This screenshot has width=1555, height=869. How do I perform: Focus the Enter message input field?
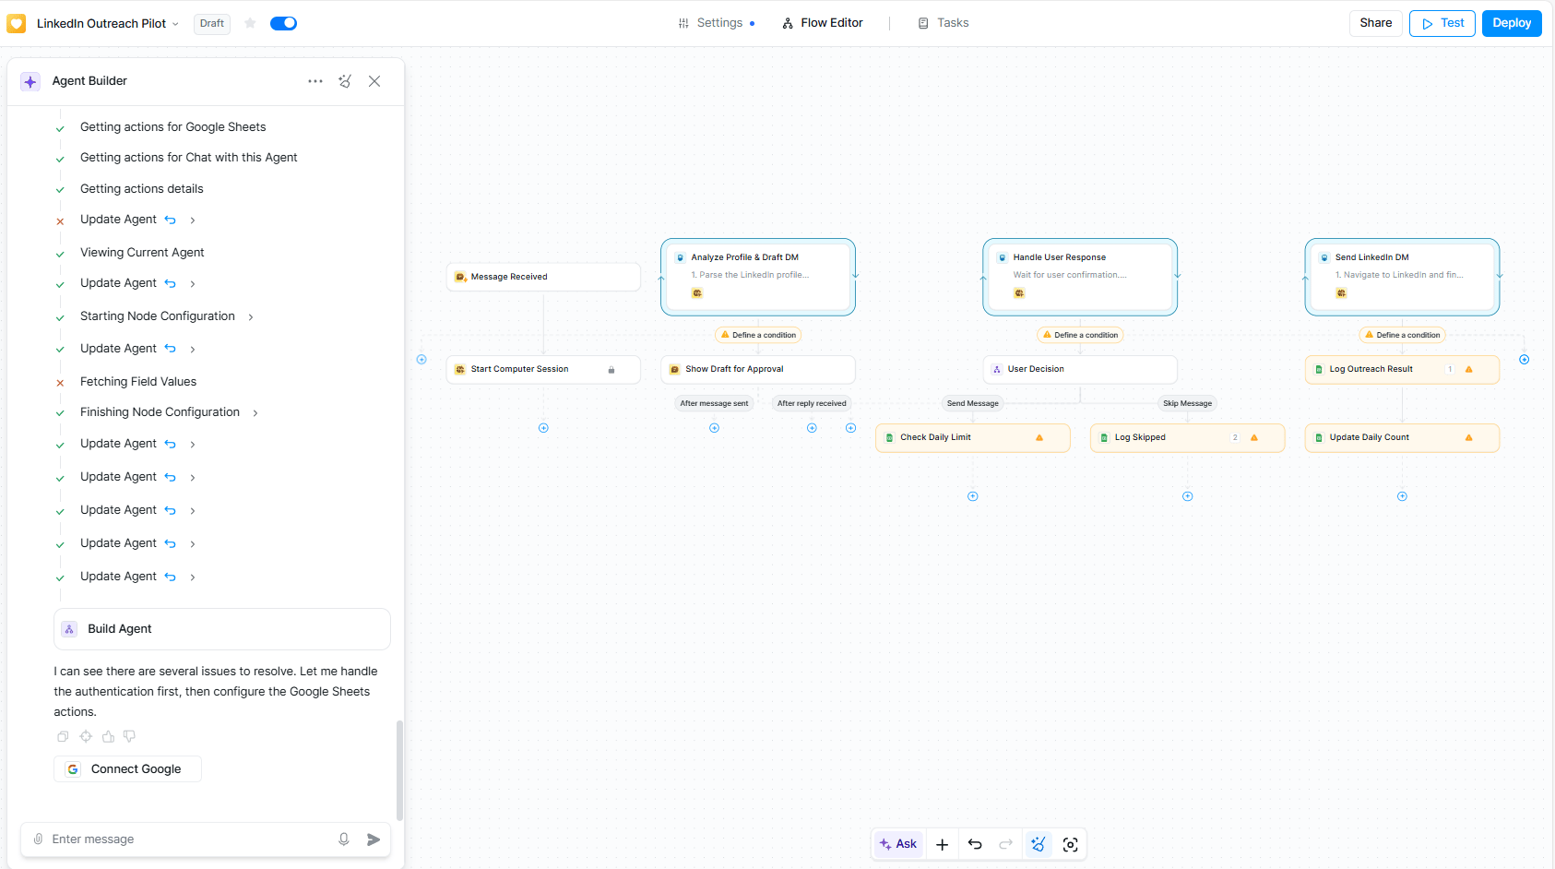[x=189, y=839]
